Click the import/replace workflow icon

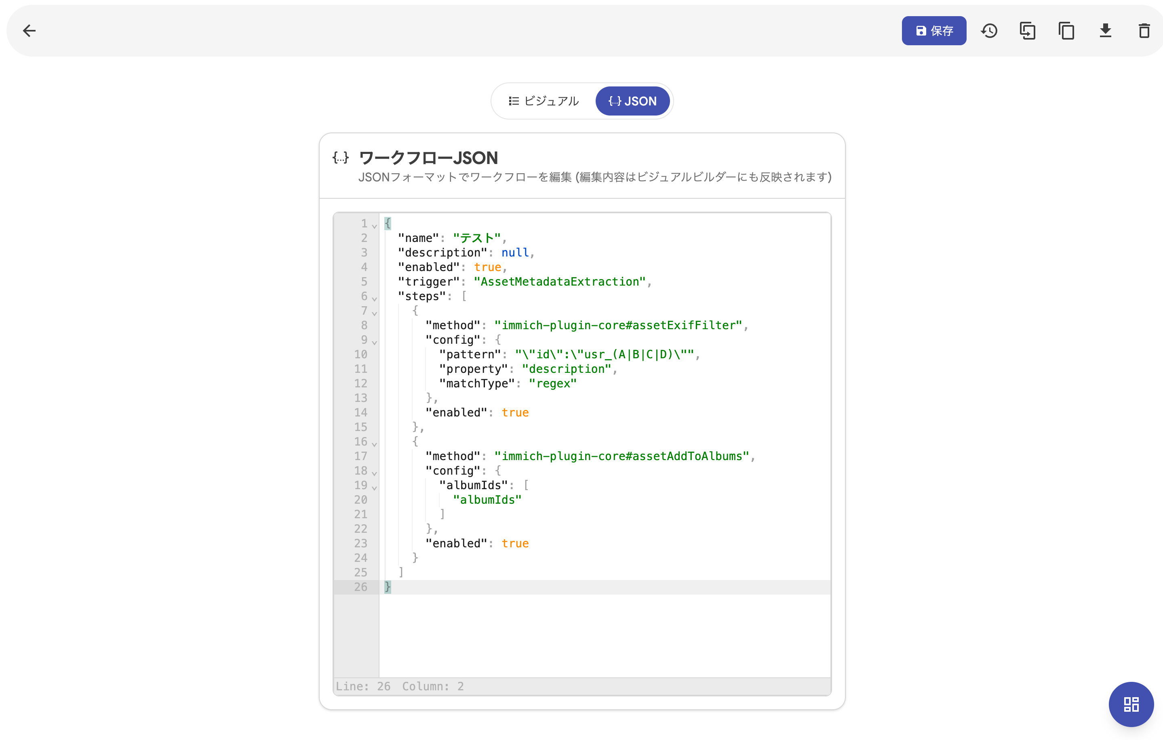(x=1027, y=31)
